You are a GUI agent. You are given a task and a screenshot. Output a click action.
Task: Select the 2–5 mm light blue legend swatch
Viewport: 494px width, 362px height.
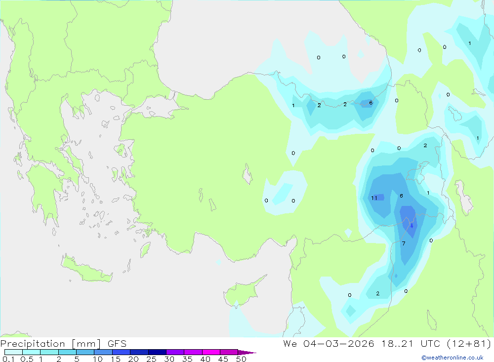67,352
